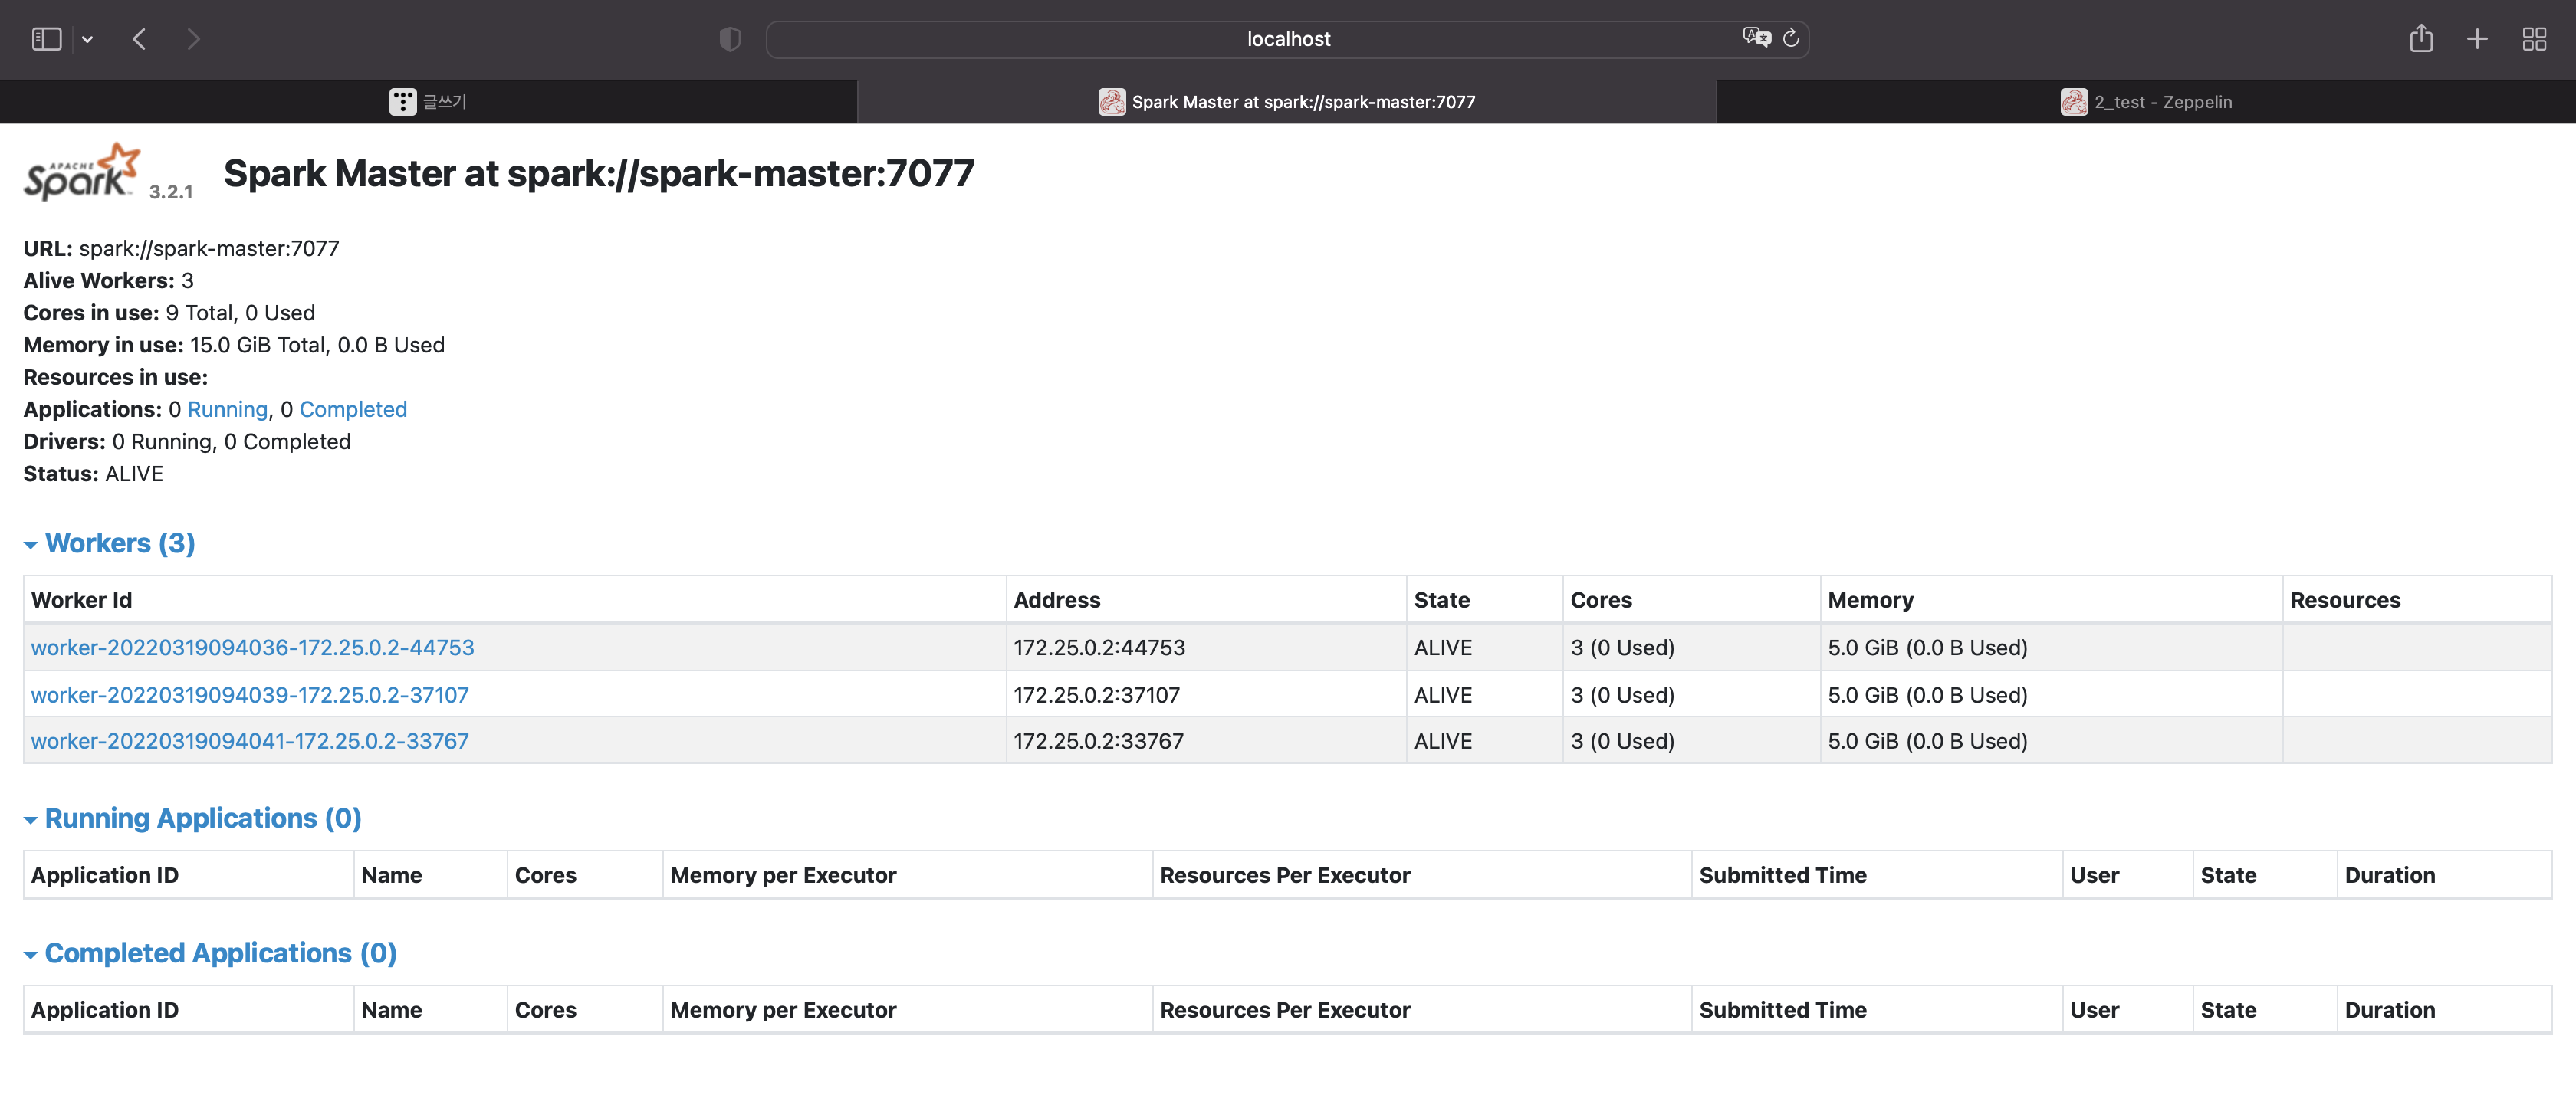Select the Spark Master tab
Screen dimensions: 2576x1105
[x=1287, y=102]
